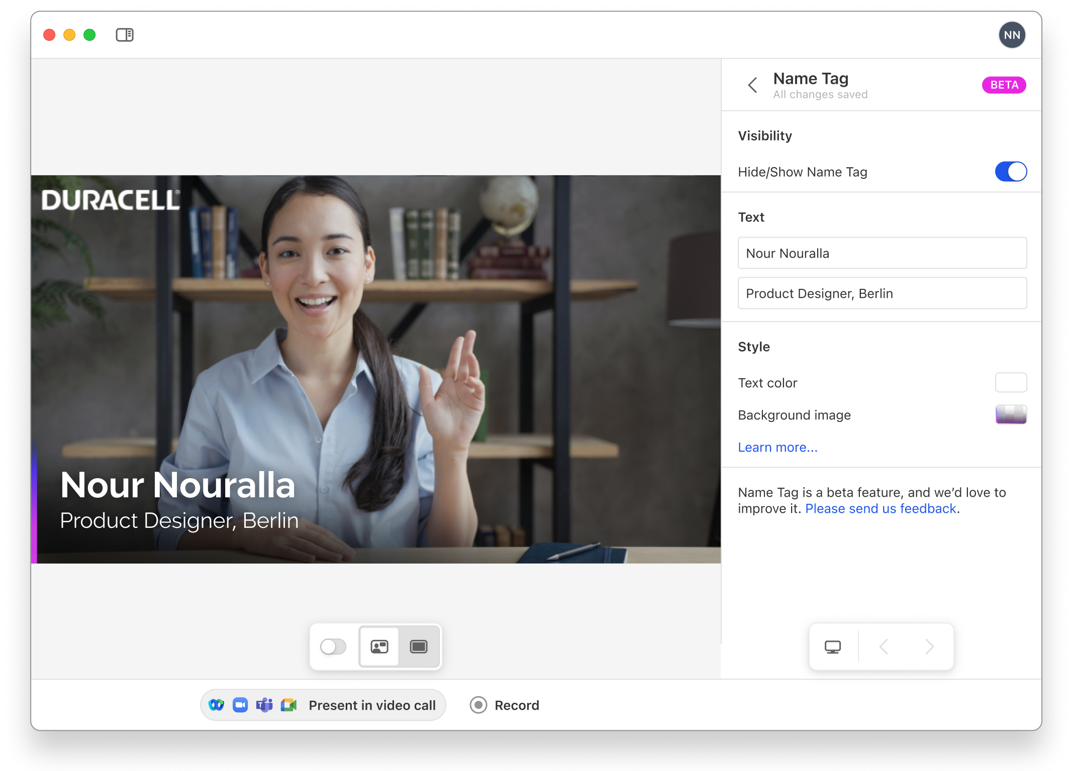Select the full-screen slide layout icon
Screen dimensions: 1073x771
pos(419,646)
